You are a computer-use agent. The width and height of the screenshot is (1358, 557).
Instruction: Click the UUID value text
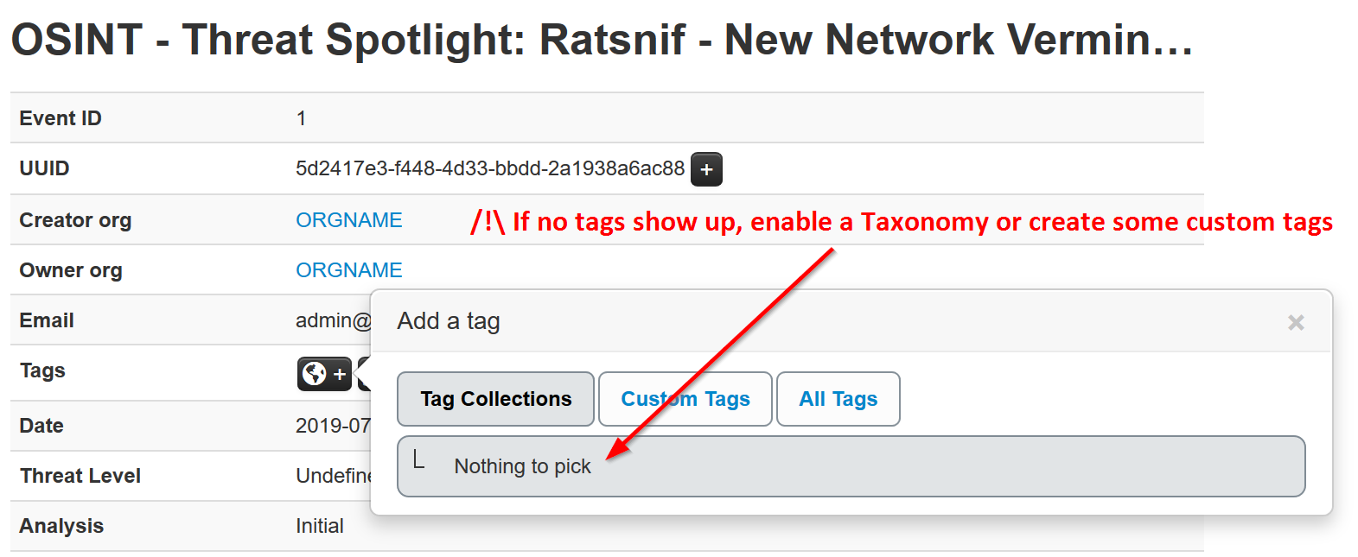(x=489, y=168)
